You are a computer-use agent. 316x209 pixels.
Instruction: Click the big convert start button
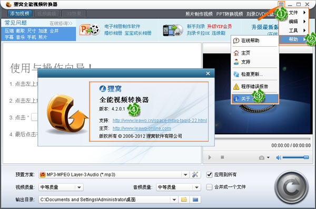(292, 187)
